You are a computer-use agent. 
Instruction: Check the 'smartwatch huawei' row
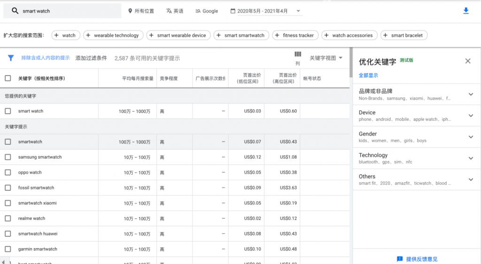(x=8, y=233)
